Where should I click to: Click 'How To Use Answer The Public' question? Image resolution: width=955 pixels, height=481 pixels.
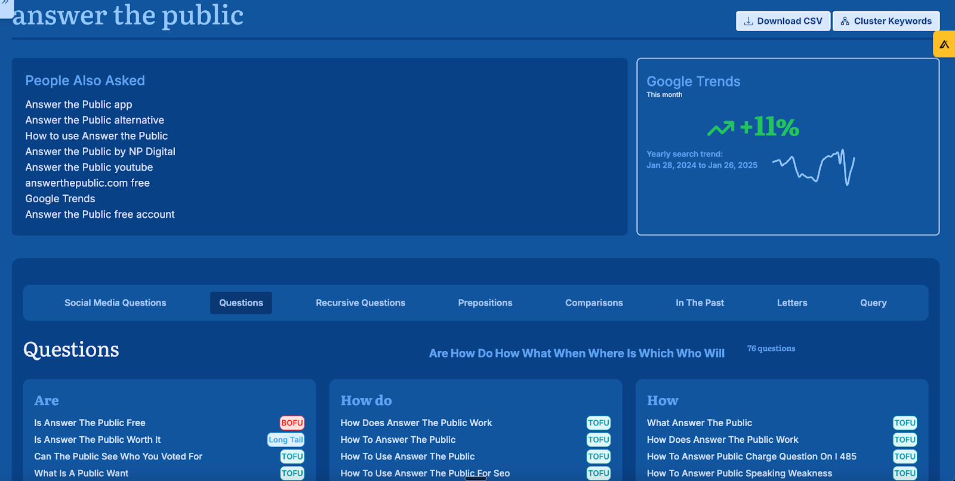click(x=408, y=457)
